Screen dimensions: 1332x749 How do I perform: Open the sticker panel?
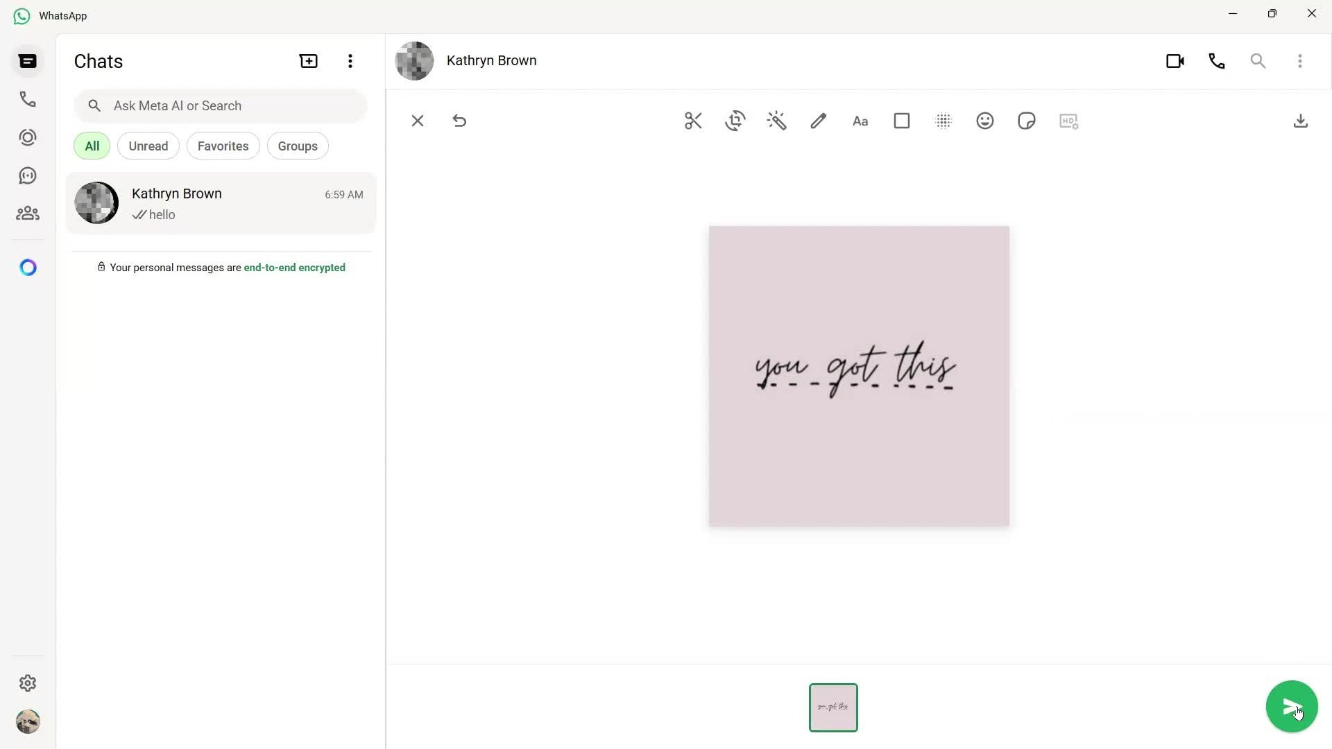(x=1026, y=121)
